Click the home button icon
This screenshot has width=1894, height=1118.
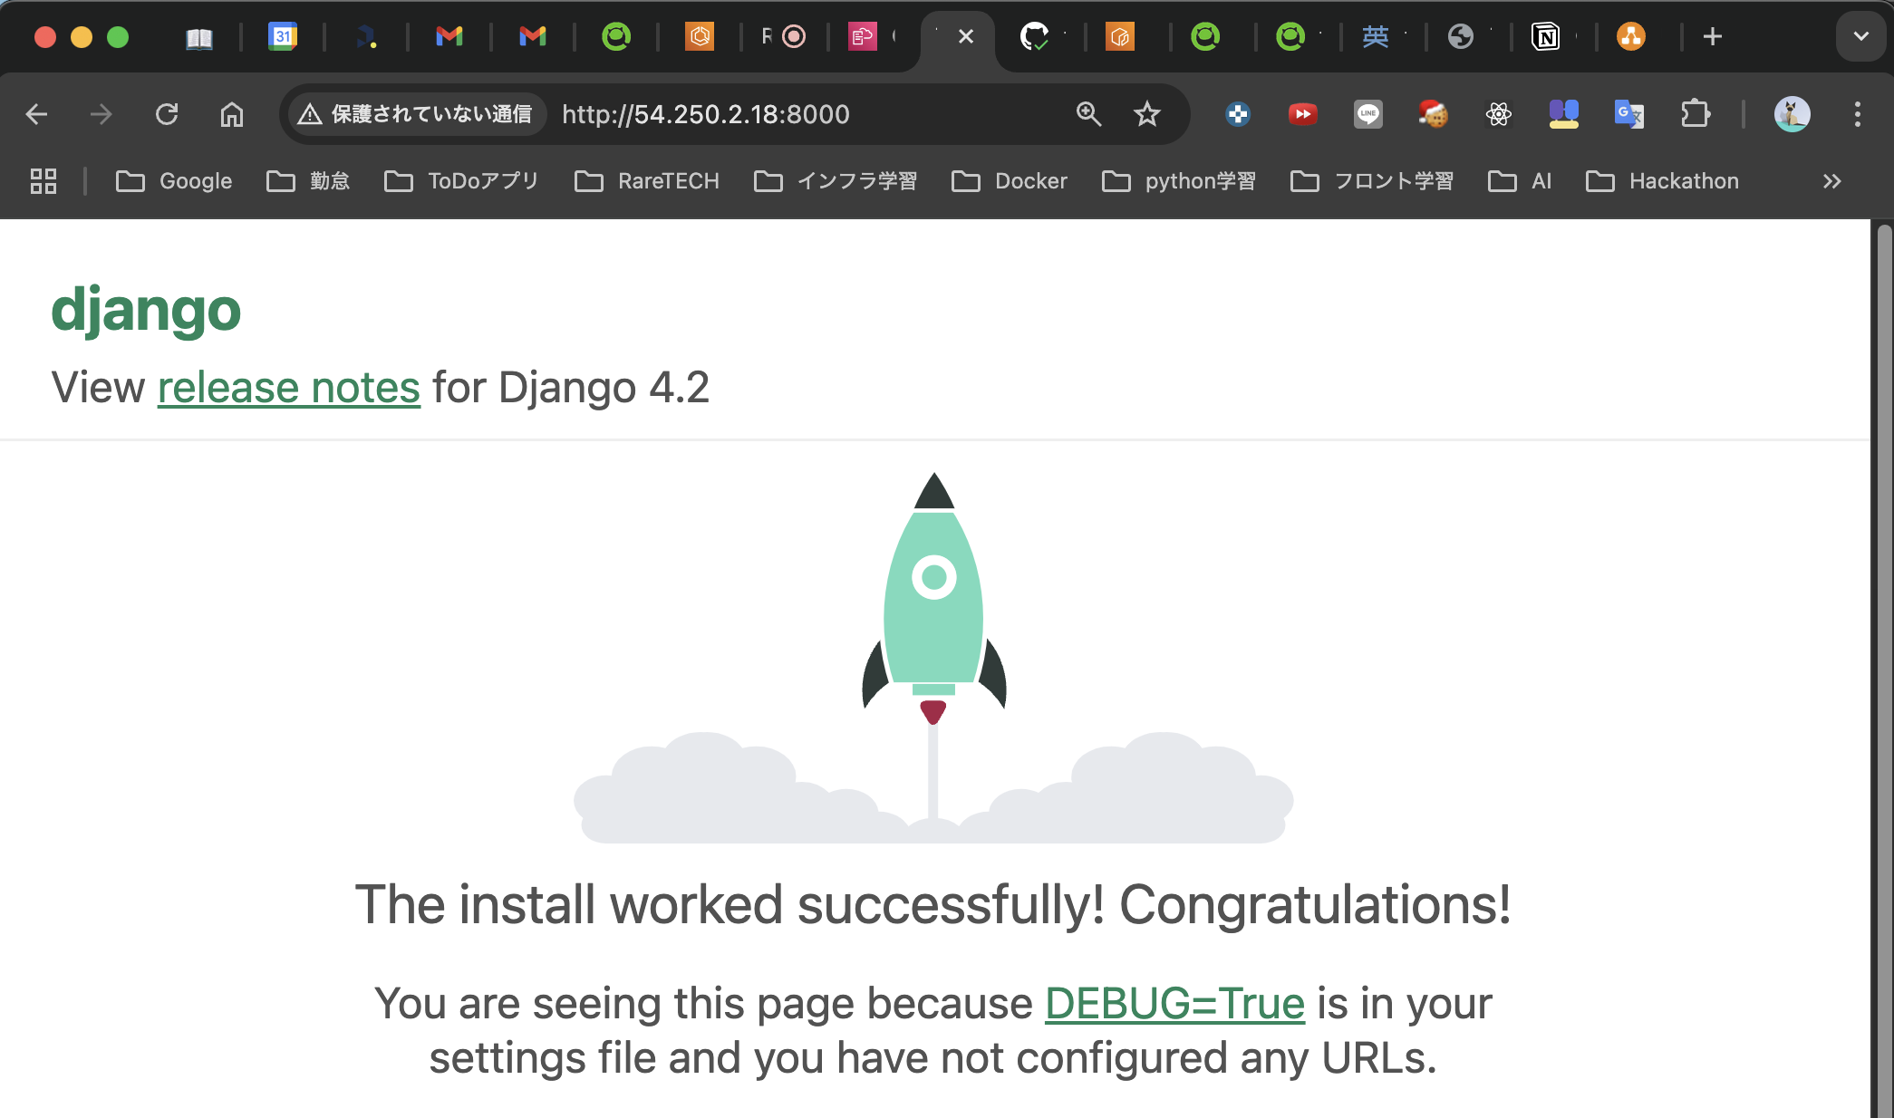232,114
